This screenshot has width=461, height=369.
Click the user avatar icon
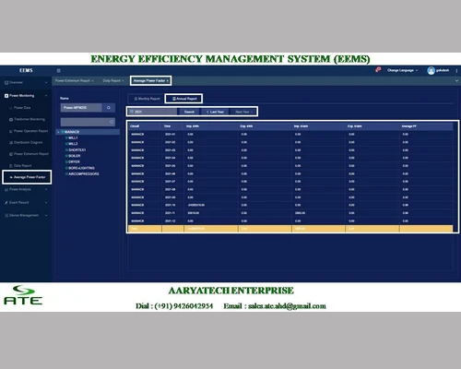[x=431, y=70]
